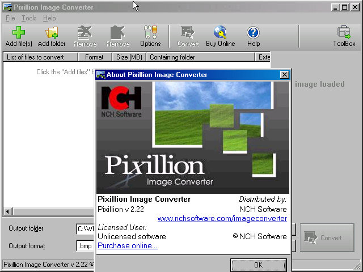Follow the www.nchsoftware.com/imageconverter link
Image resolution: width=363 pixels, height=272 pixels.
click(222, 218)
